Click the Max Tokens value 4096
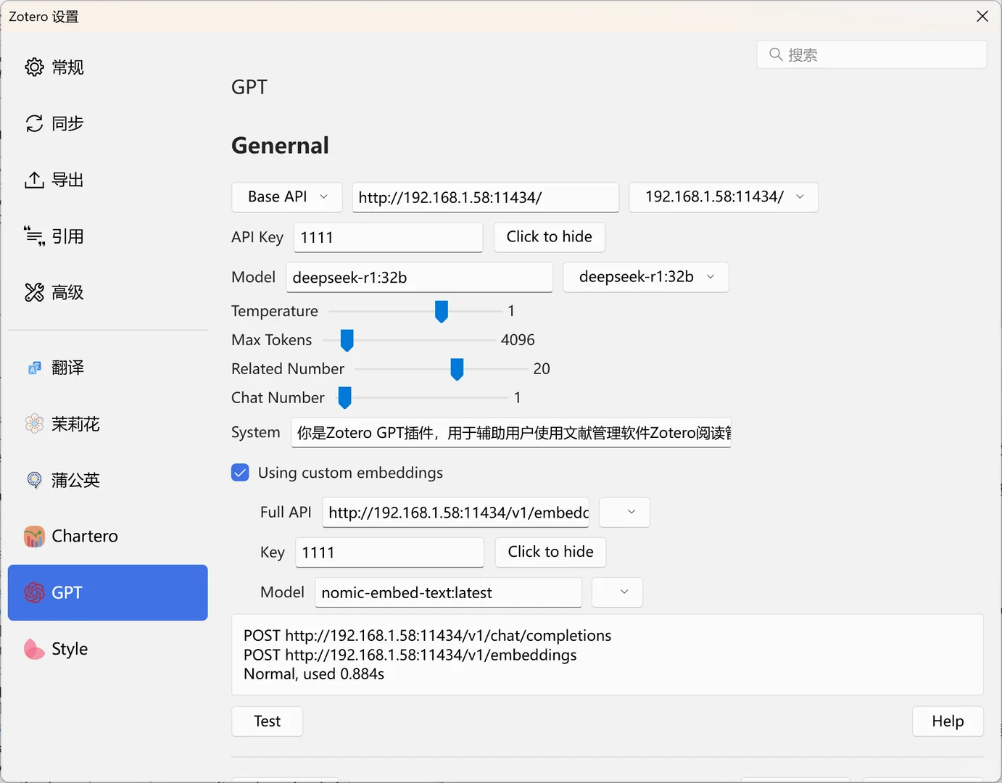1002x783 pixels. coord(518,340)
